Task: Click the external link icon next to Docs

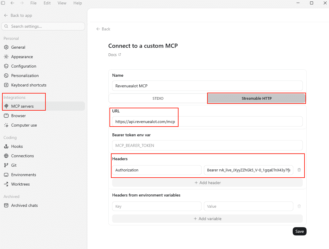Action: pyautogui.click(x=120, y=55)
